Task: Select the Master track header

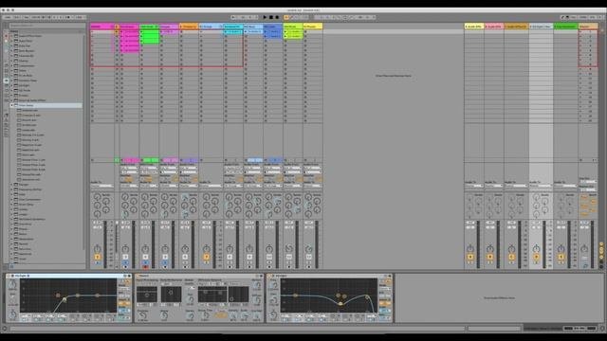Action: click(x=588, y=27)
